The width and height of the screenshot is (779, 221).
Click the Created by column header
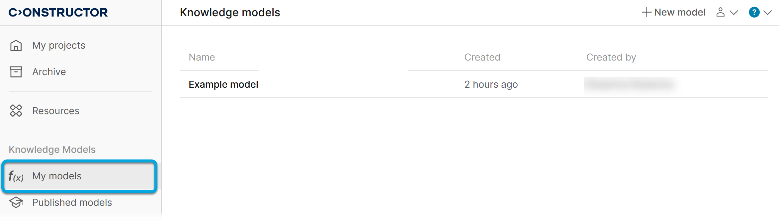pyautogui.click(x=611, y=57)
